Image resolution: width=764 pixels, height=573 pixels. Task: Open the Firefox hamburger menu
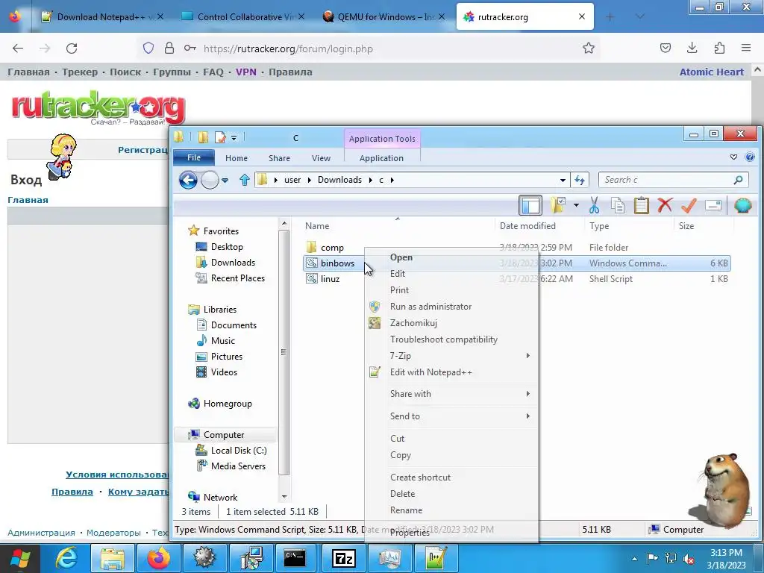pyautogui.click(x=746, y=48)
